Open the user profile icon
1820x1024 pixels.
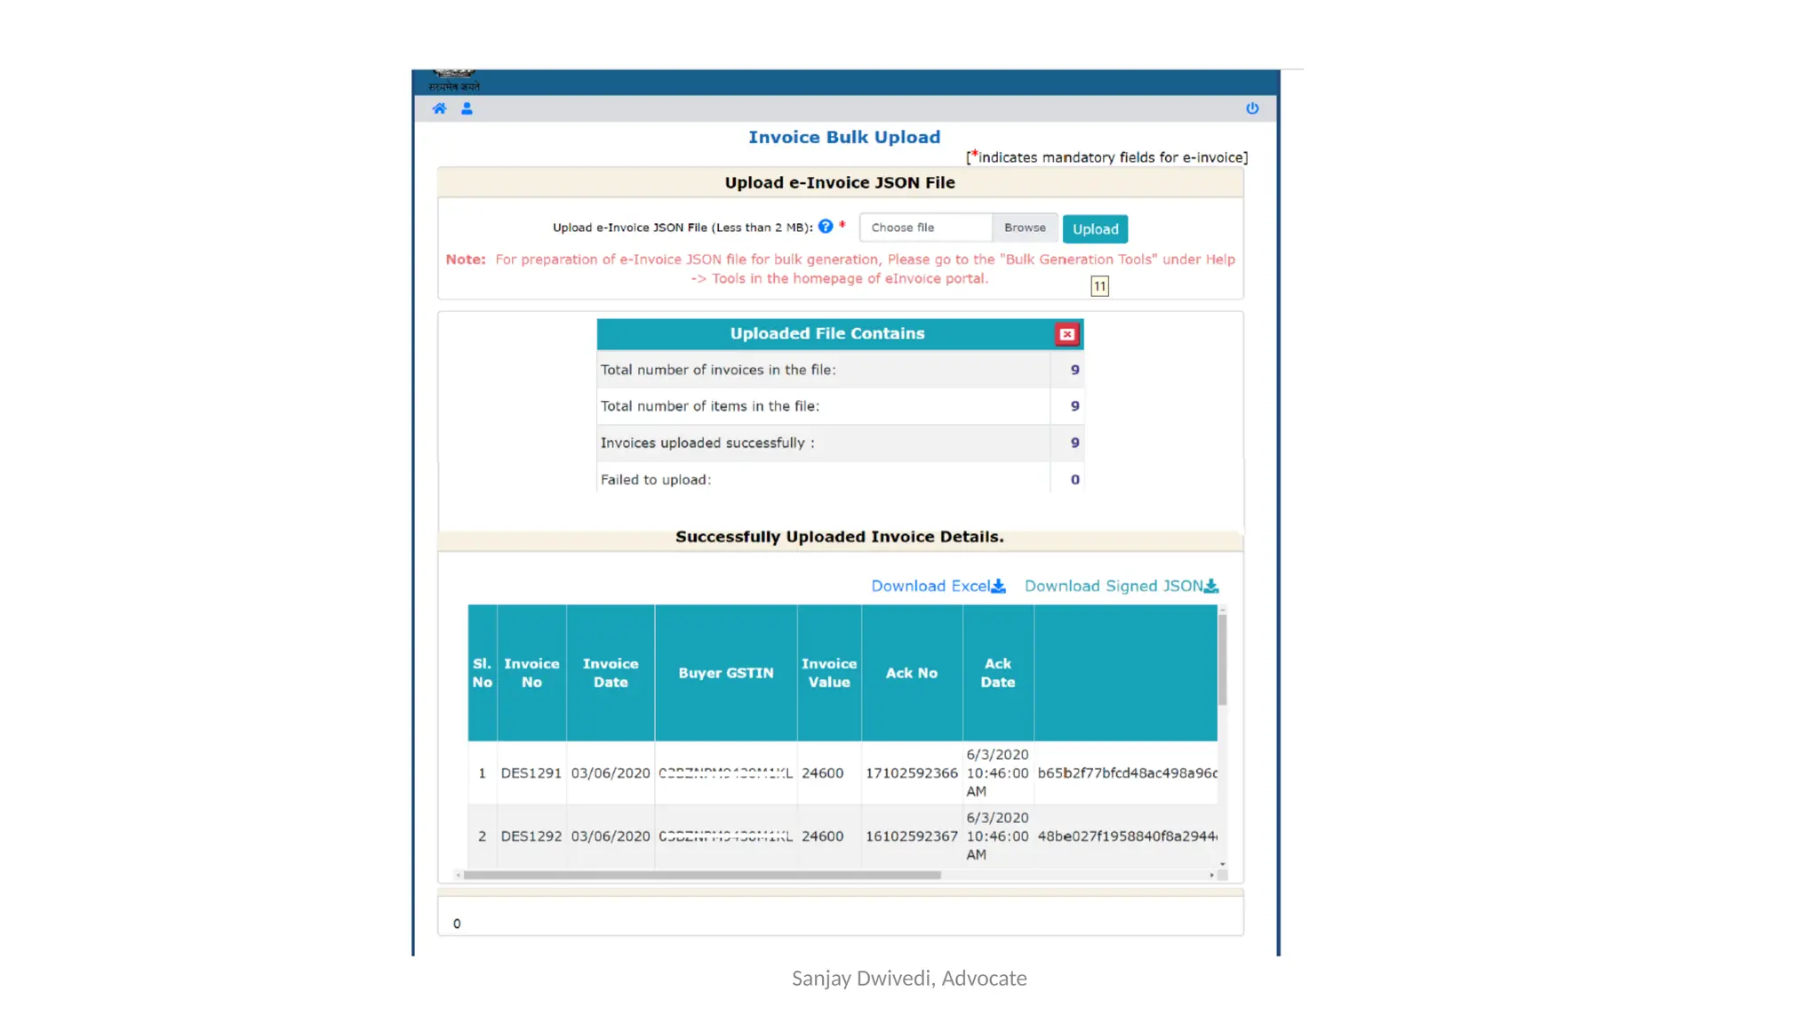point(467,108)
